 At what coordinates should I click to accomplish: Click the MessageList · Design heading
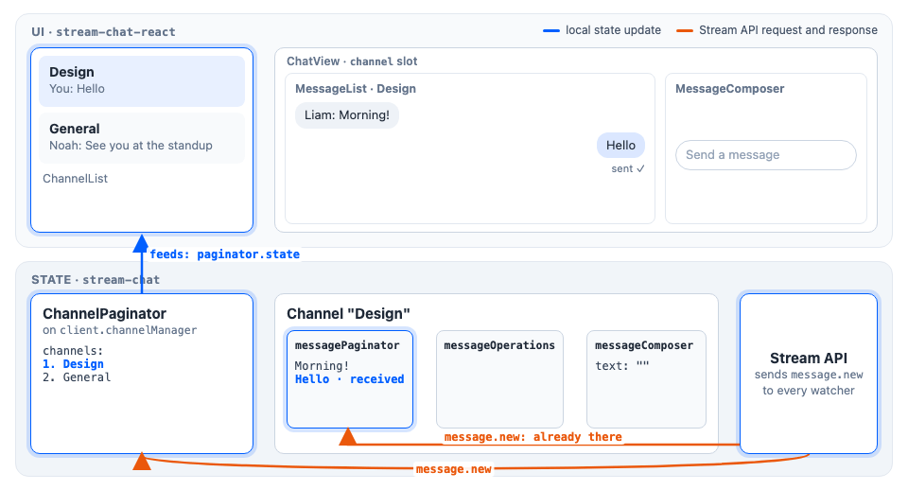pyautogui.click(x=356, y=89)
